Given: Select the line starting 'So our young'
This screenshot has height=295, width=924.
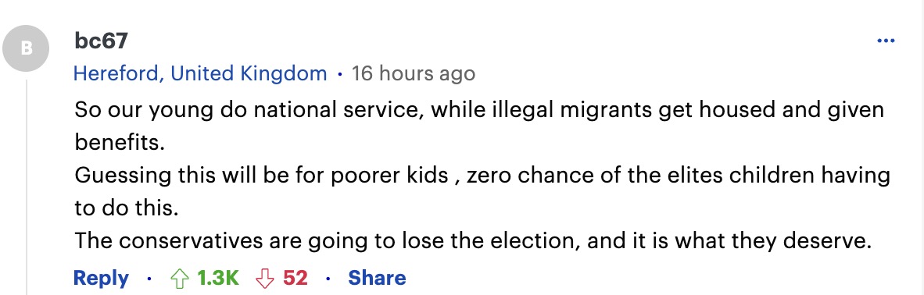Looking at the screenshot, I should tap(479, 111).
